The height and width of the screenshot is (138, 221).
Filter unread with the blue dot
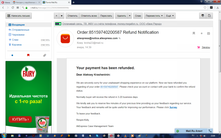[12, 55]
